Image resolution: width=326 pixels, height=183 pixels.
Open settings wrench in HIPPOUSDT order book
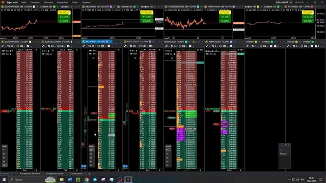point(207,46)
